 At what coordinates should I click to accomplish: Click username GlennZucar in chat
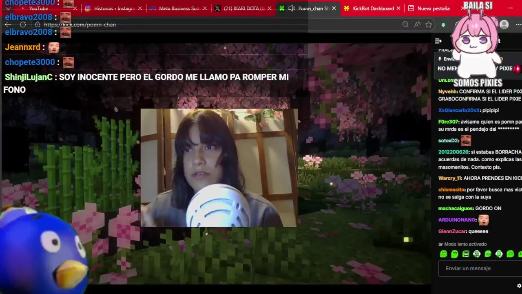pos(452,231)
